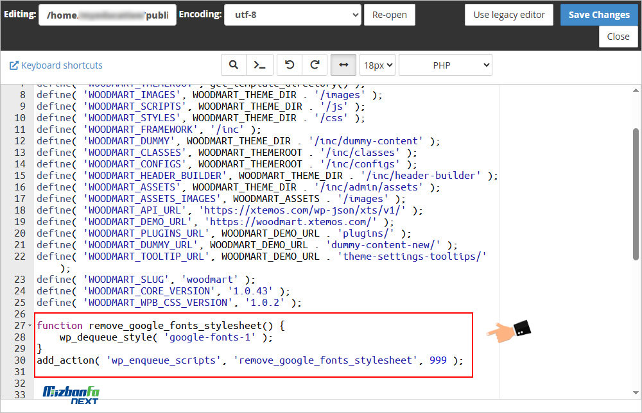Select the PHP language mode dropdown
Viewport: 642px width, 413px height.
(445, 65)
